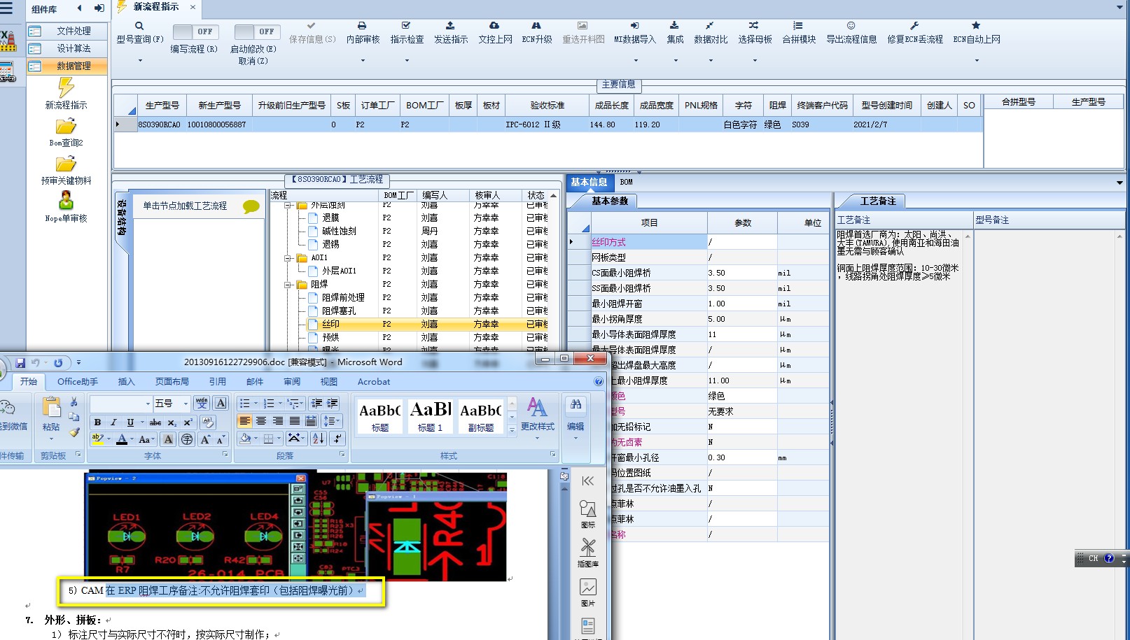Click the ECN自动上网 star icon
The width and height of the screenshot is (1130, 640).
click(976, 25)
